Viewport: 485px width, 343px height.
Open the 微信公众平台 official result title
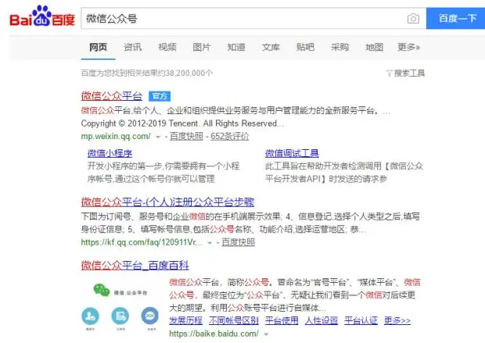pos(112,96)
